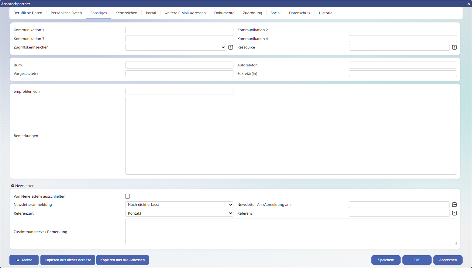This screenshot has height=268, width=472.
Task: Click into the Ressource input field
Action: [x=399, y=47]
